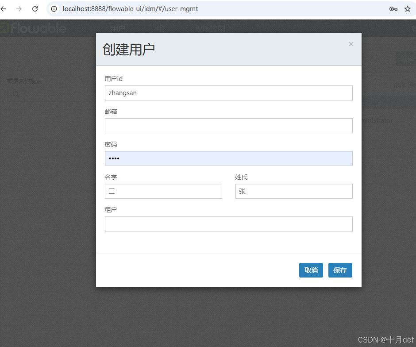The width and height of the screenshot is (416, 347).
Task: Click the 姓氏 field containing 张
Action: [294, 191]
